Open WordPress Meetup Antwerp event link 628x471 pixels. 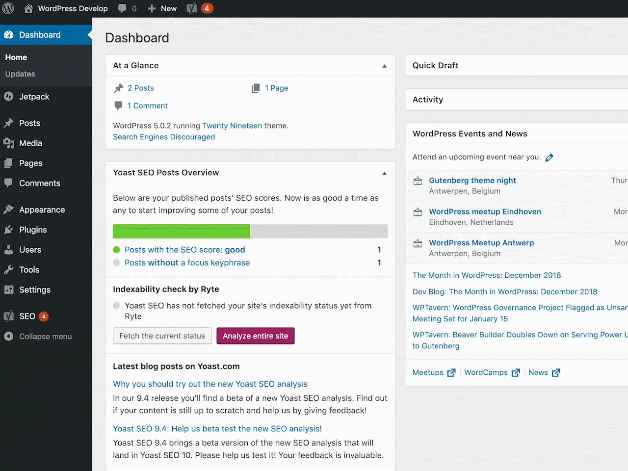[481, 243]
